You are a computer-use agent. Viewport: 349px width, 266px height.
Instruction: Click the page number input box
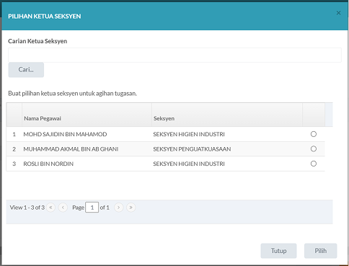(92, 208)
